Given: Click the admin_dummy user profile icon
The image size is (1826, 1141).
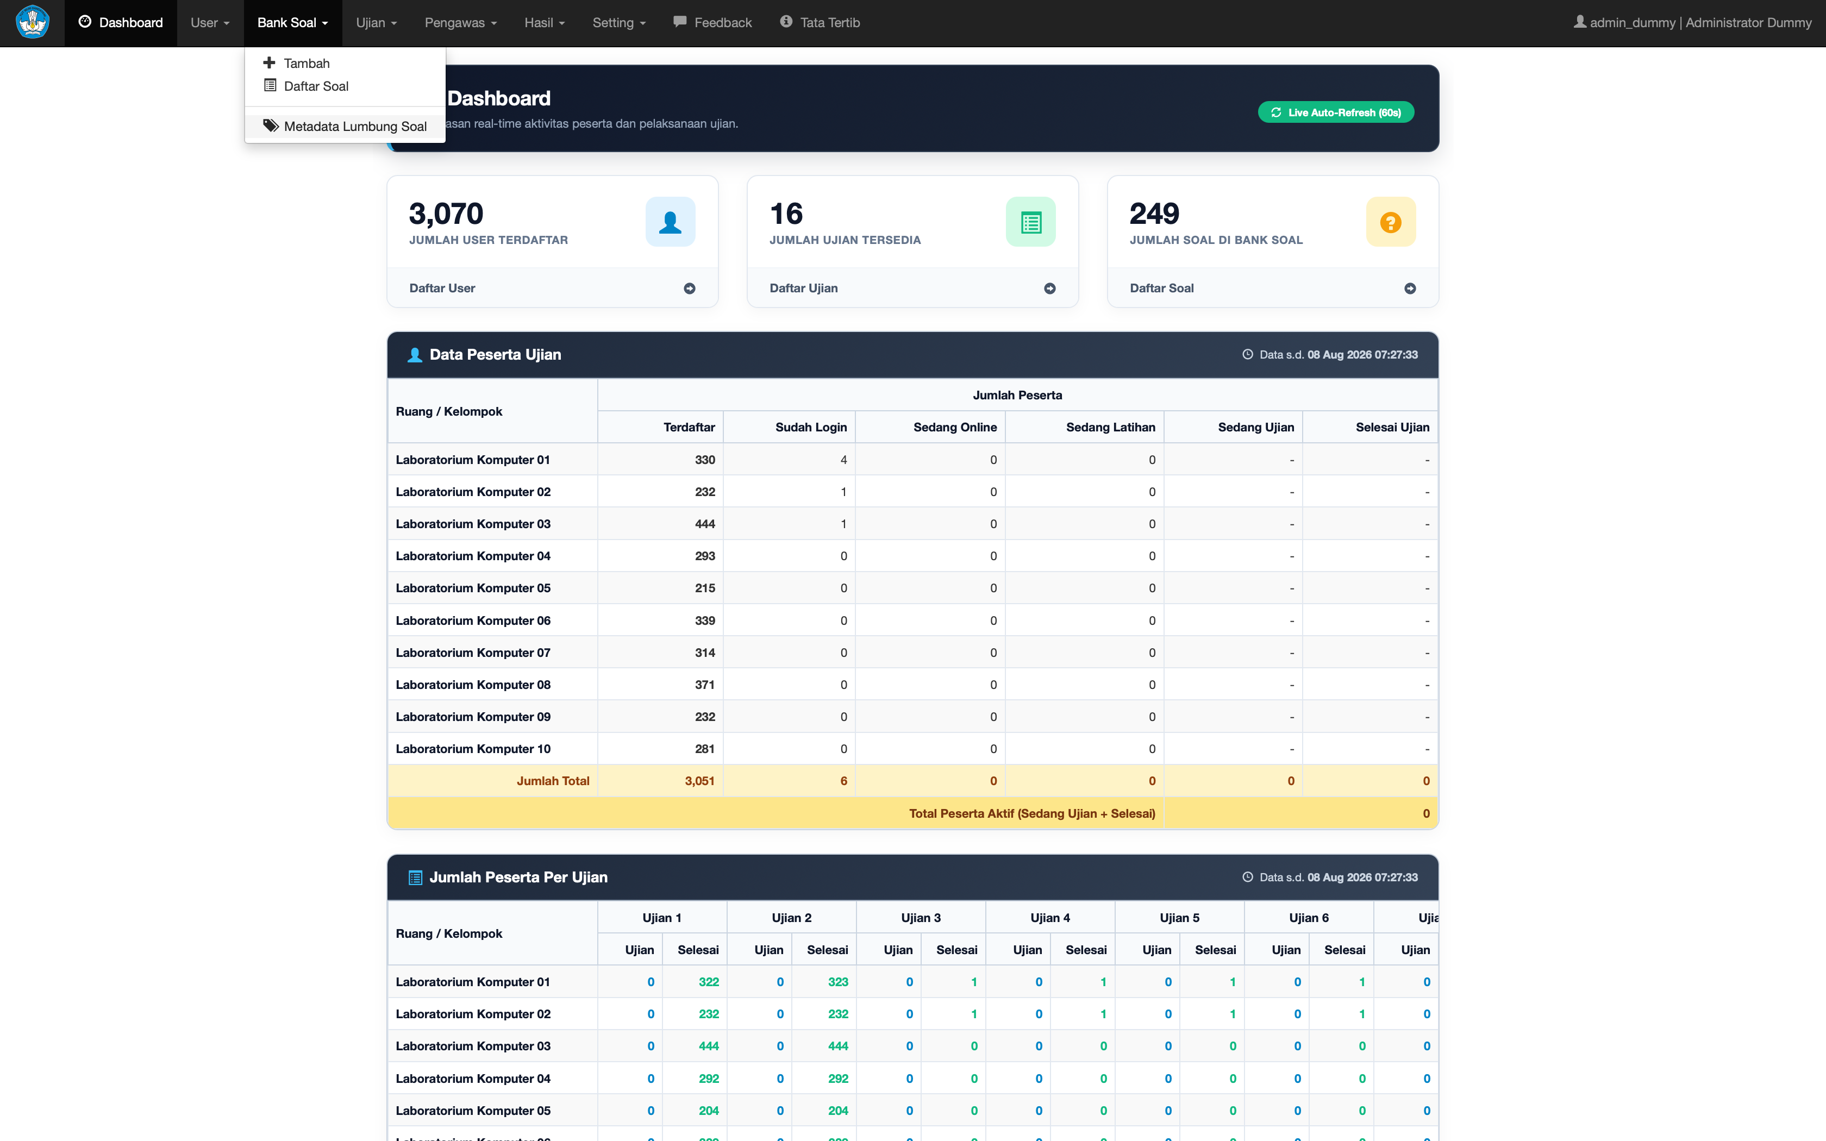Looking at the screenshot, I should (x=1579, y=22).
